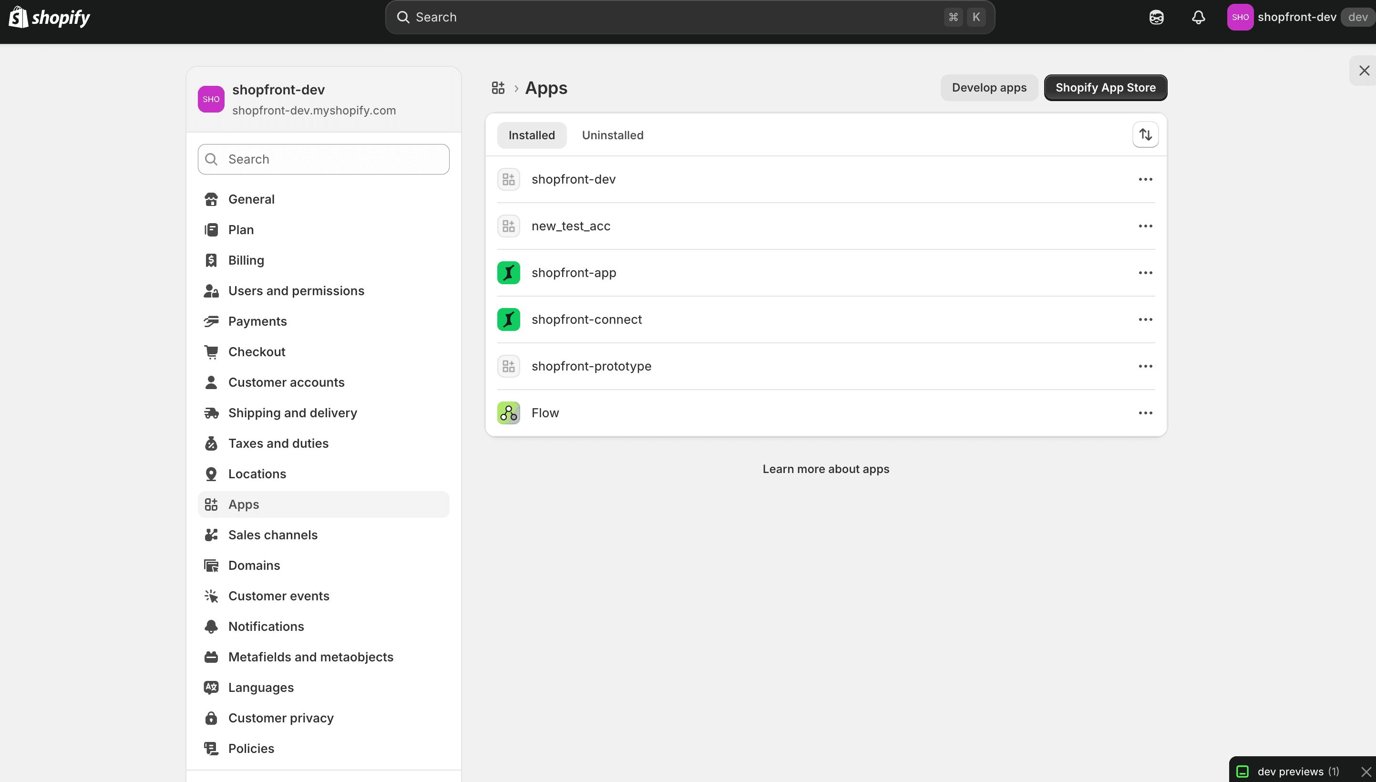Open more options for shopfront-app

[x=1145, y=273]
